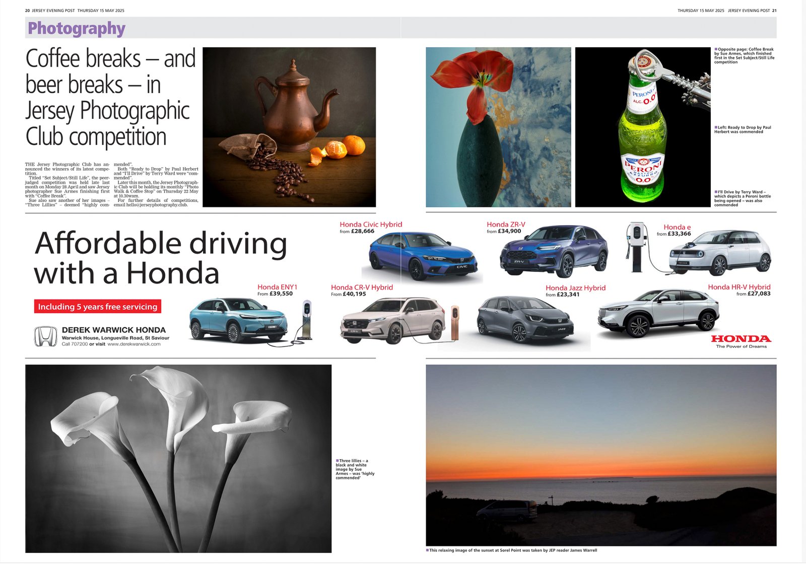Click the charger next to the Honda ENY1
Screen dimensions: 806x564
(306, 319)
